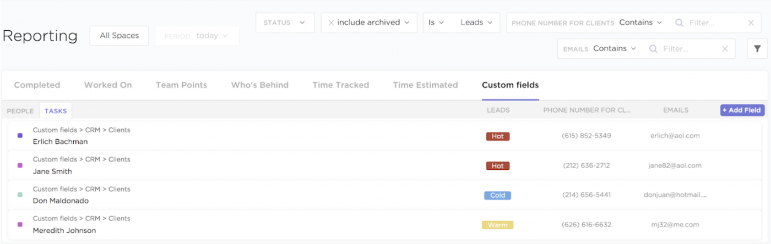Click Don Maldonado's green status square

[20, 195]
